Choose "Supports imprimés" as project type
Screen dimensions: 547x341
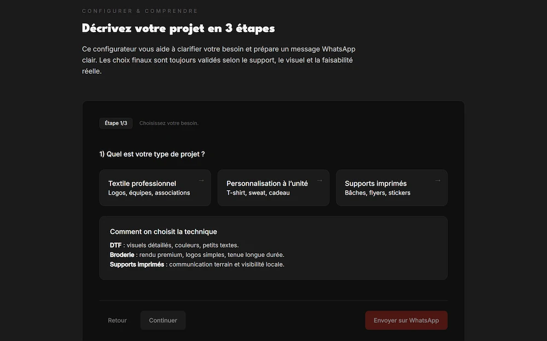click(x=392, y=188)
